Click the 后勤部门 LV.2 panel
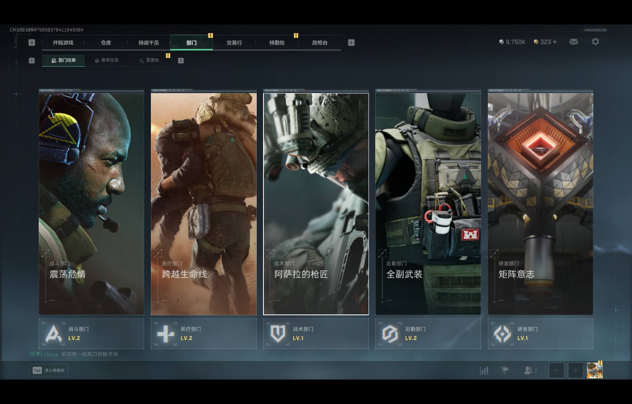632x404 pixels. (x=428, y=334)
